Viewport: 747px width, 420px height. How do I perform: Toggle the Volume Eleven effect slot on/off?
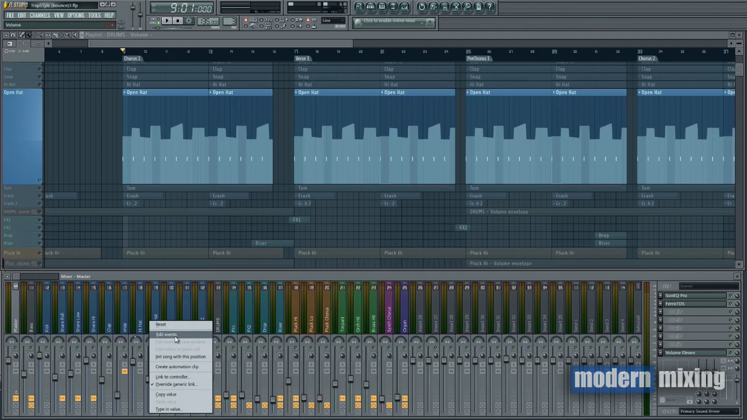(730, 353)
